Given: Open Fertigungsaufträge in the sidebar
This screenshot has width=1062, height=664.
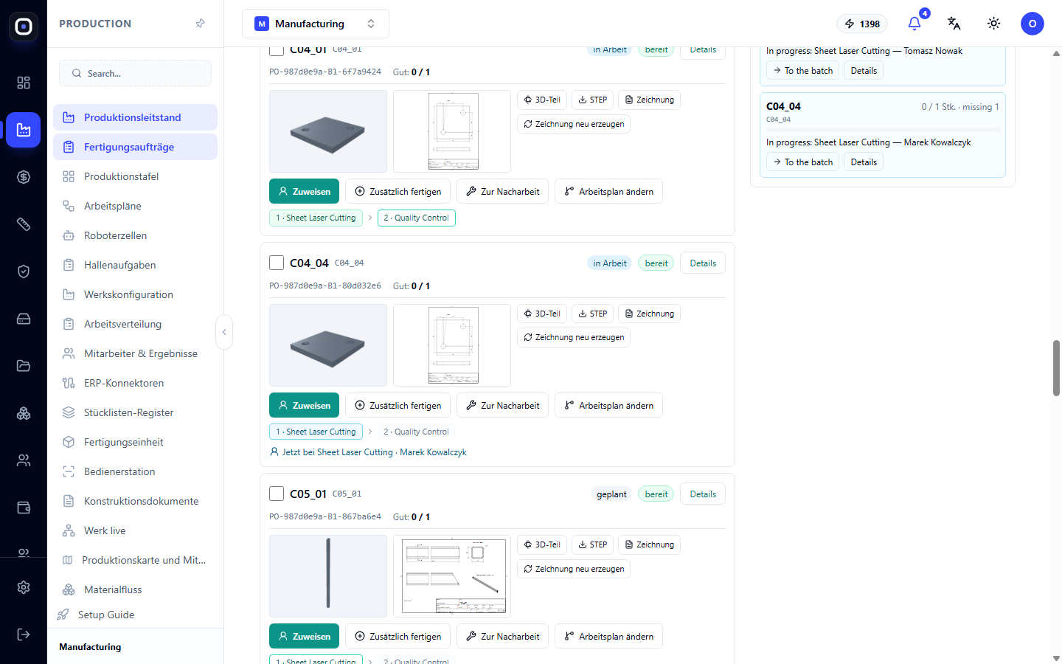Looking at the screenshot, I should pyautogui.click(x=135, y=147).
